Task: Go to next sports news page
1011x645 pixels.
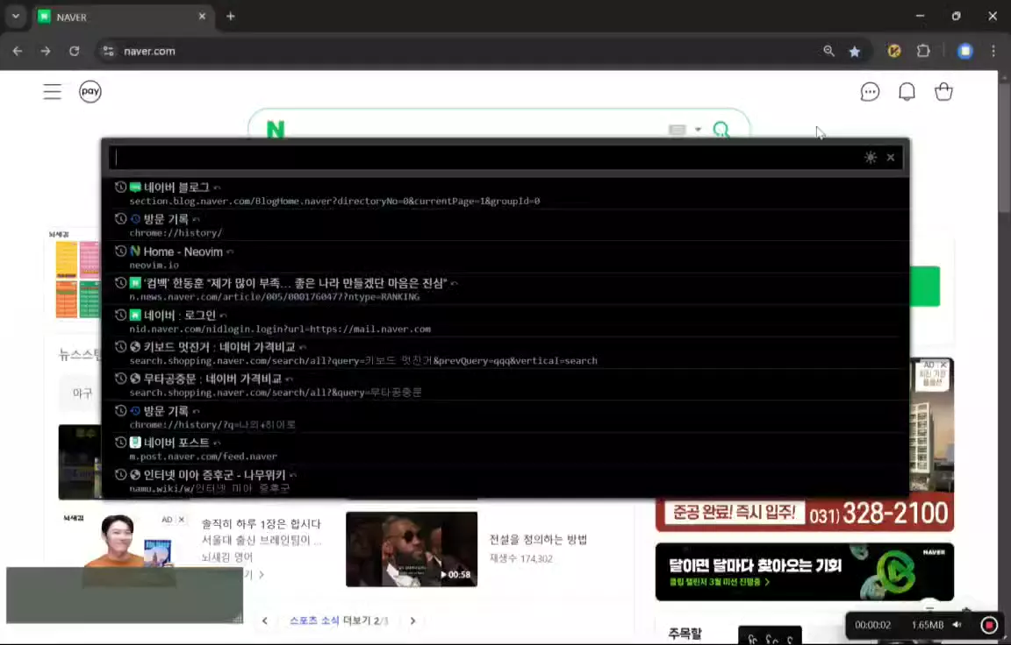Action: click(x=412, y=620)
